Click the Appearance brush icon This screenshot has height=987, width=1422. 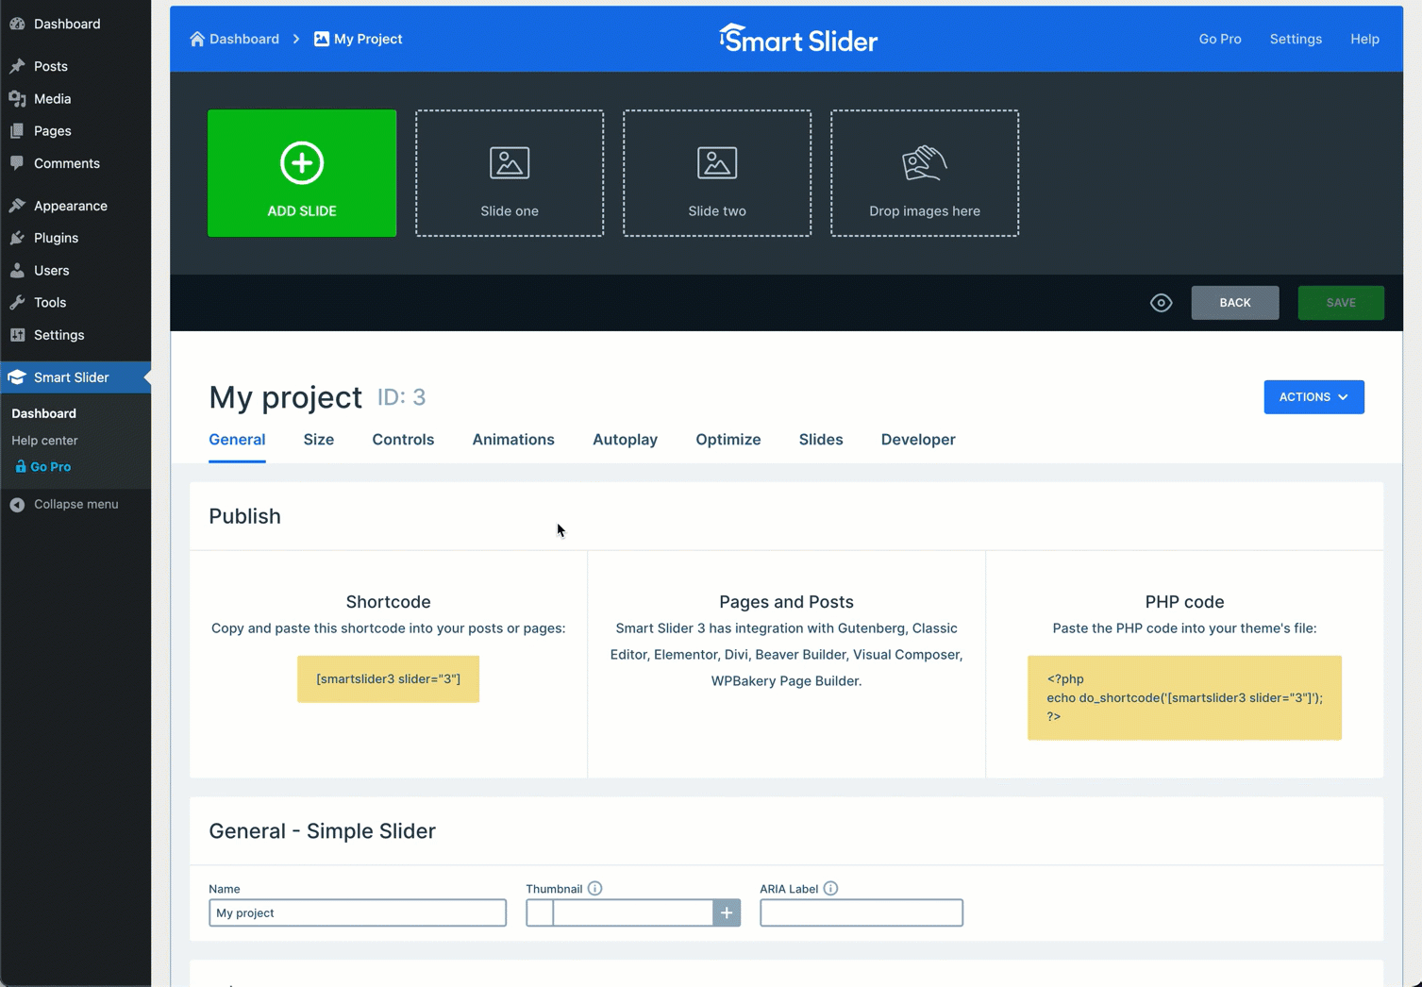point(17,206)
